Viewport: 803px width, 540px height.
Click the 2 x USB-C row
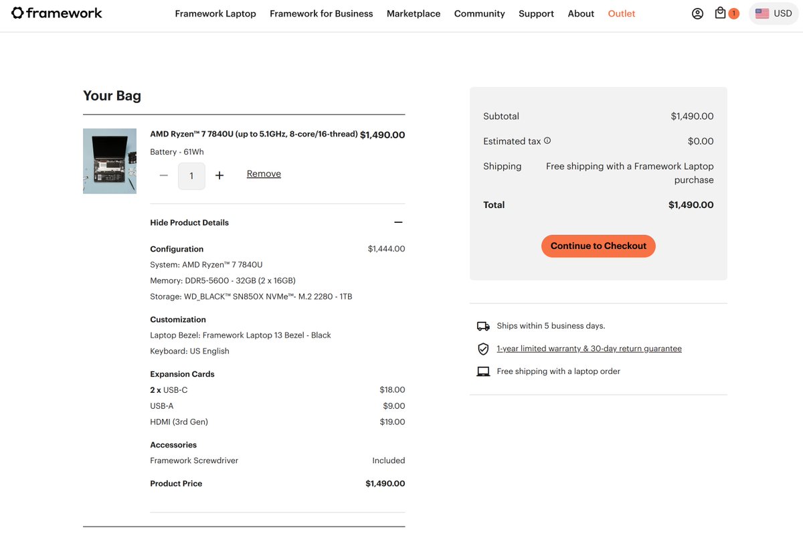click(x=277, y=389)
